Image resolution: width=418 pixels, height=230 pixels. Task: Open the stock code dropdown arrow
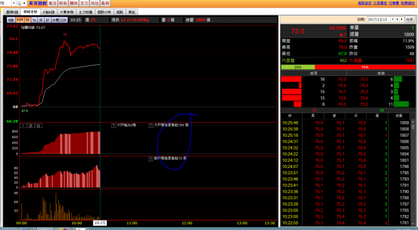click(13, 3)
